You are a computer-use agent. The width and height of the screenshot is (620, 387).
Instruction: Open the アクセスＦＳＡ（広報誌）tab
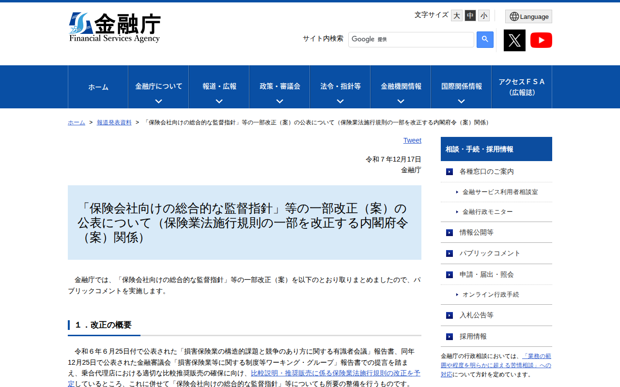click(521, 87)
